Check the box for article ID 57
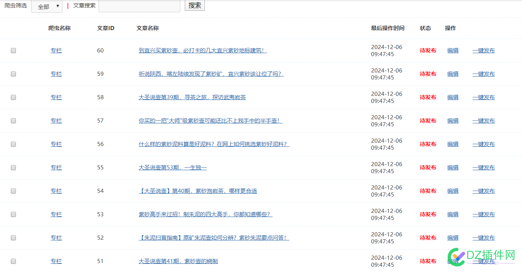The height and width of the screenshot is (272, 522). pos(13,121)
